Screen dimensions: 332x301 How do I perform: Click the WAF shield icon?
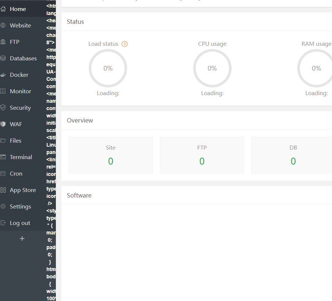click(3, 124)
